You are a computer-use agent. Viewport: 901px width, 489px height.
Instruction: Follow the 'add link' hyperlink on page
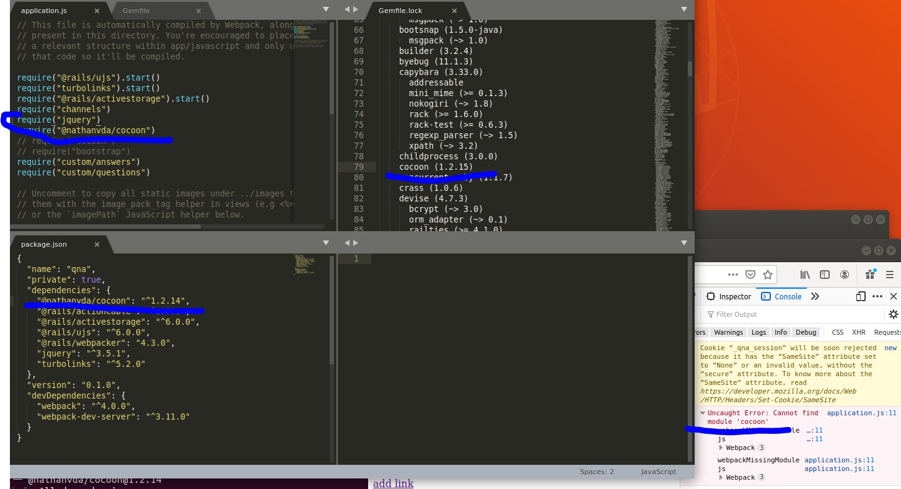pos(393,483)
